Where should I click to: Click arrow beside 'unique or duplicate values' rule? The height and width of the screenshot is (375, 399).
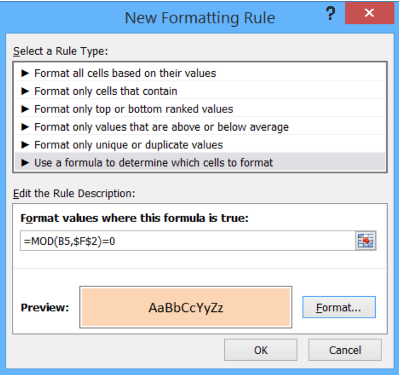pos(25,145)
